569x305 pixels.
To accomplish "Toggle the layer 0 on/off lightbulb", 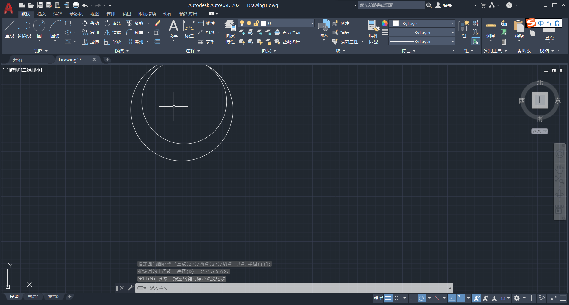I will [242, 23].
